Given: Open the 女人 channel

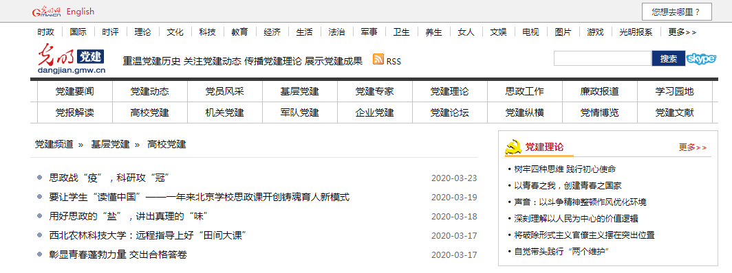Looking at the screenshot, I should (466, 32).
